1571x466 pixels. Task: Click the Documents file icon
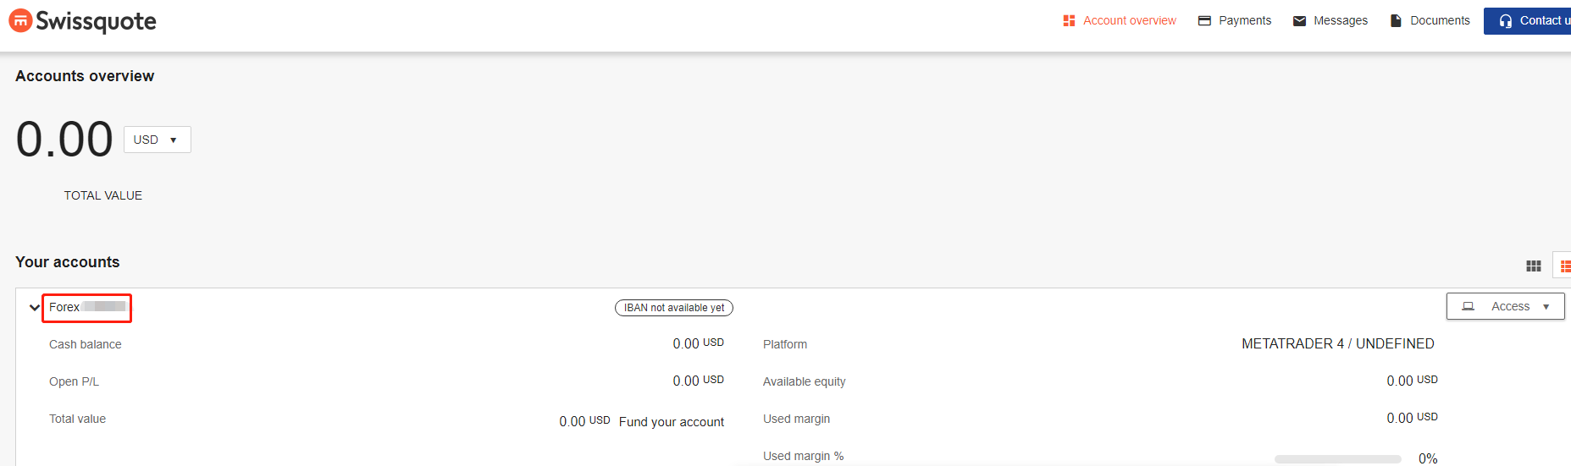tap(1396, 21)
